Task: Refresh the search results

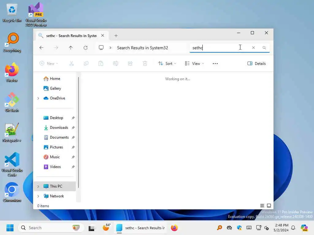Action: (86, 48)
